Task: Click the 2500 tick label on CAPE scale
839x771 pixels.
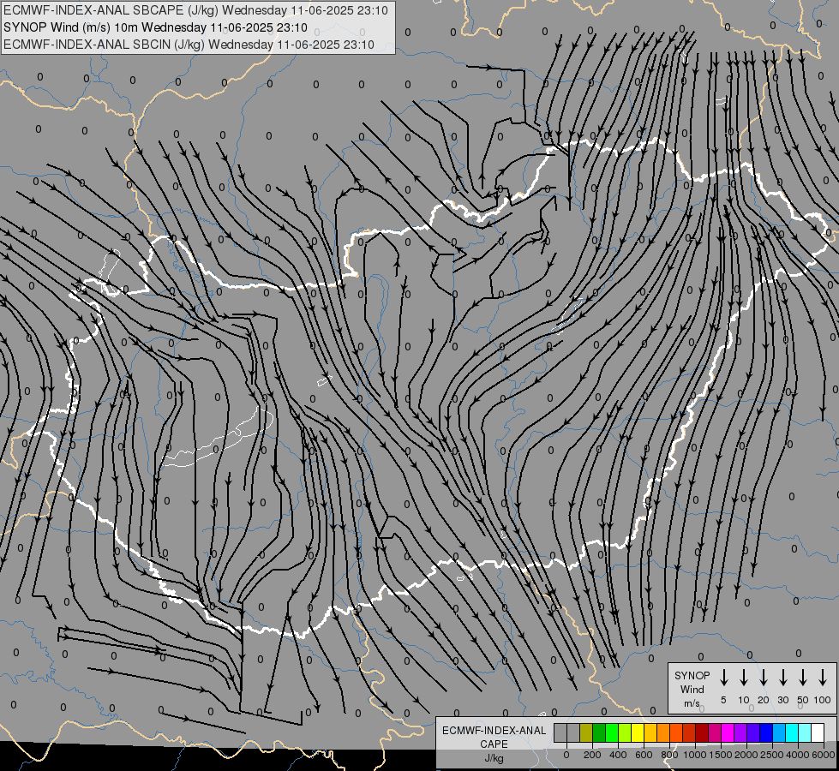Action: (x=772, y=755)
